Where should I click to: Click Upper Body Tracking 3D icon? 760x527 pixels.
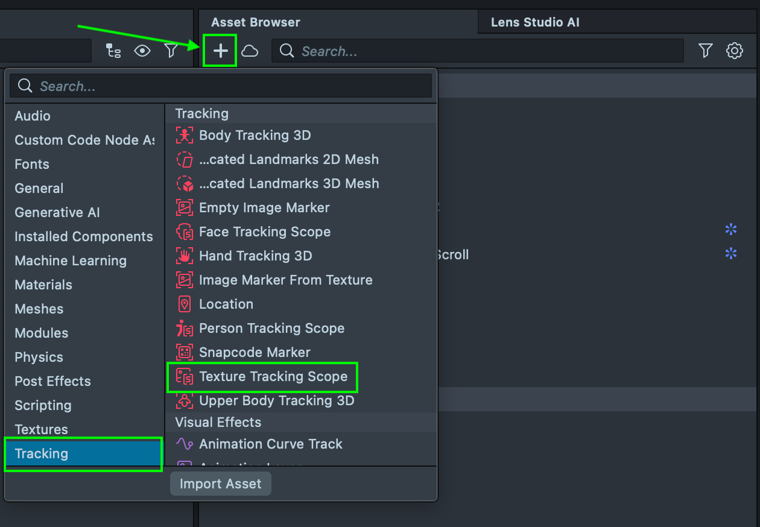point(185,400)
